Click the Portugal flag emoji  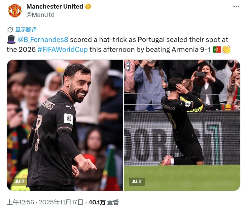(217, 50)
